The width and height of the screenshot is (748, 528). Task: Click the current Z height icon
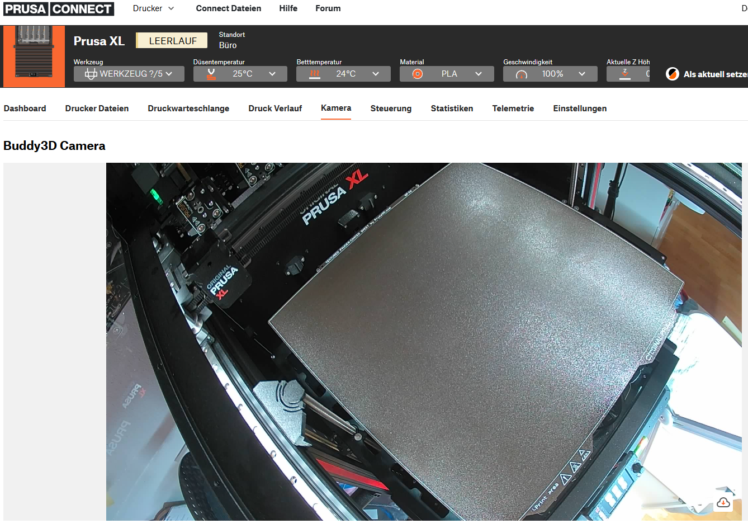[x=625, y=74]
